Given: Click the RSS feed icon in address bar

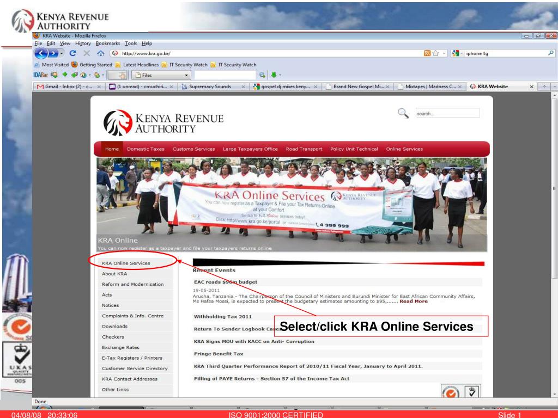Looking at the screenshot, I should pos(427,53).
